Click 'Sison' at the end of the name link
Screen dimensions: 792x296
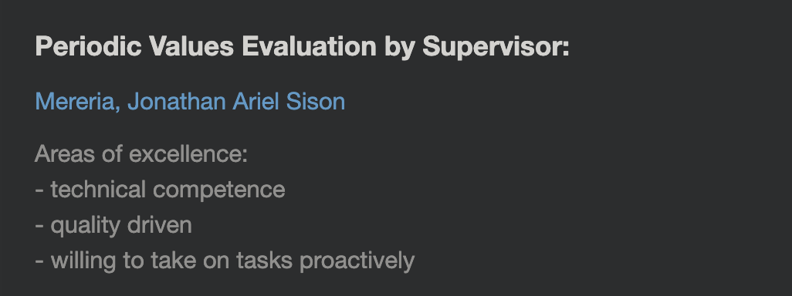point(316,102)
